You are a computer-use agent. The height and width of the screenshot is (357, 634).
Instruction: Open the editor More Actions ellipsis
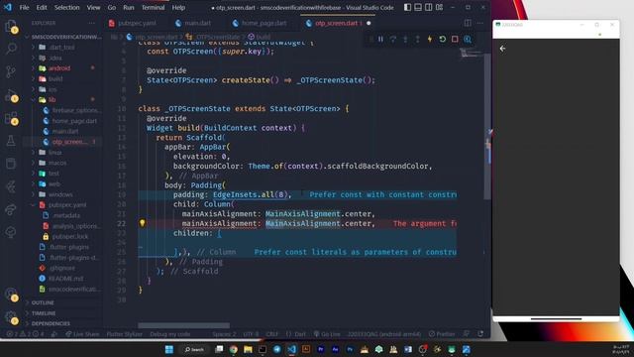pos(479,23)
